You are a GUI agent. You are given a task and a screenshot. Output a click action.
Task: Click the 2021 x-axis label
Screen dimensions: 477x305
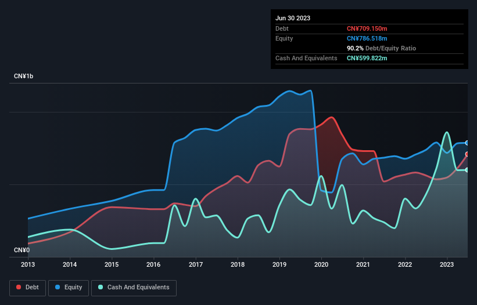pos(363,264)
